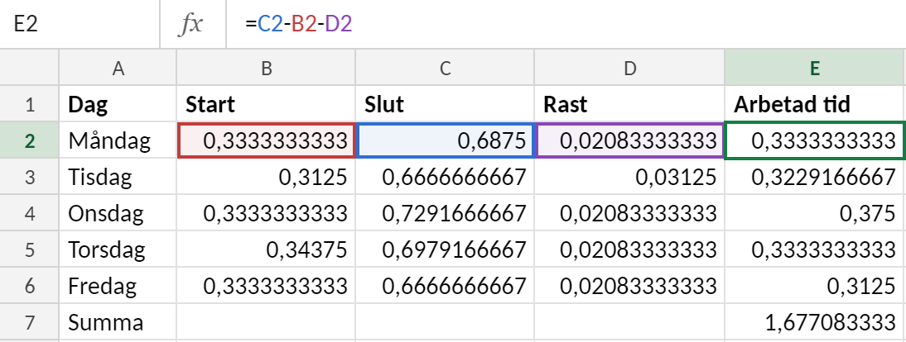The width and height of the screenshot is (906, 342).
Task: Click Torsdag slut value 0,6979166667
Action: pos(445,249)
